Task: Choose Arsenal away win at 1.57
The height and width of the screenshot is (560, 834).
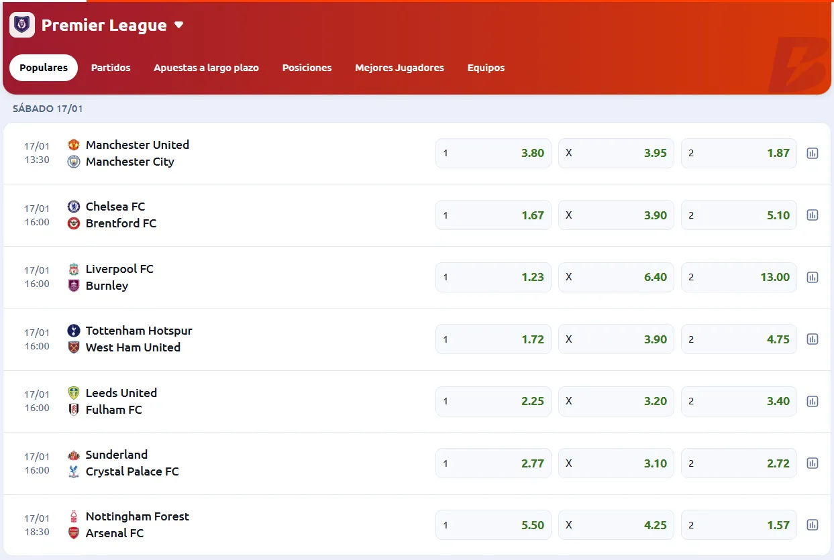Action: tap(739, 525)
